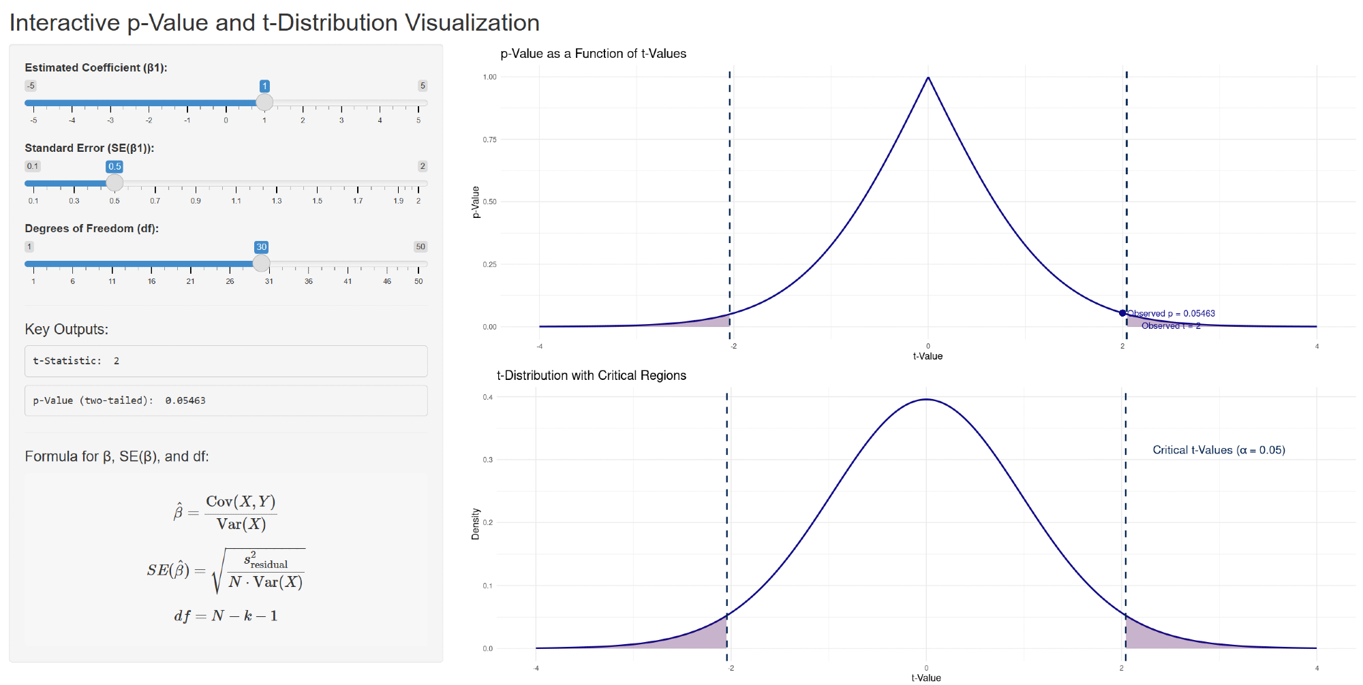Click the Degrees of Freedom slider handle
The width and height of the screenshot is (1363, 685).
click(261, 264)
